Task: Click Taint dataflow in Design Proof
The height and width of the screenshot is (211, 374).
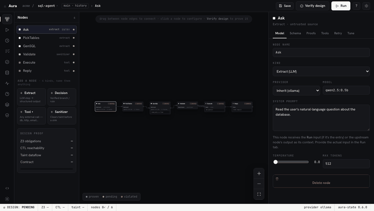Action: coord(47,155)
